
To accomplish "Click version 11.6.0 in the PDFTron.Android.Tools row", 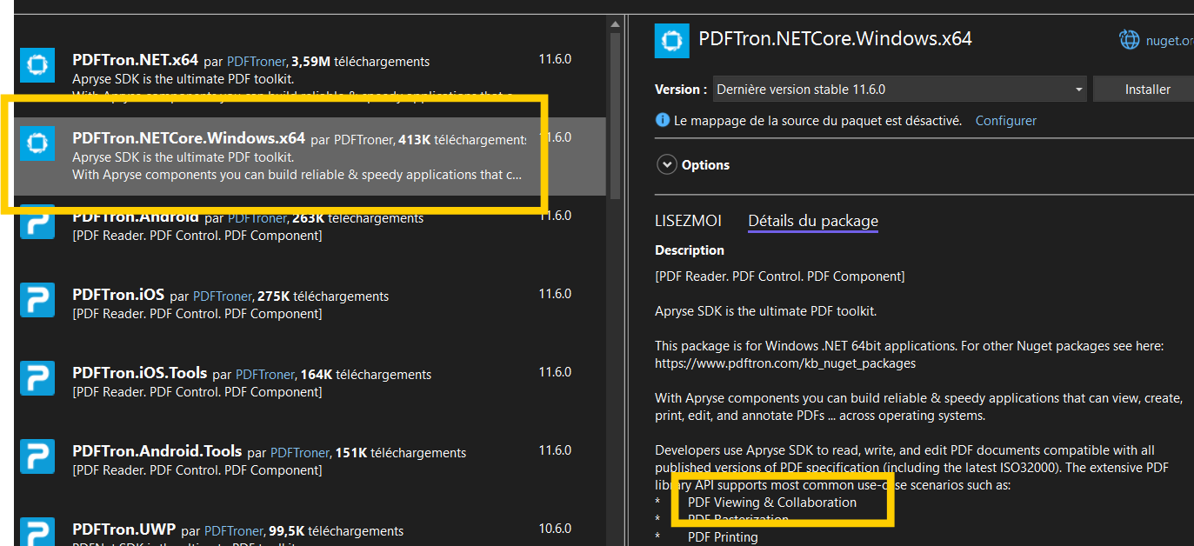I will click(555, 450).
